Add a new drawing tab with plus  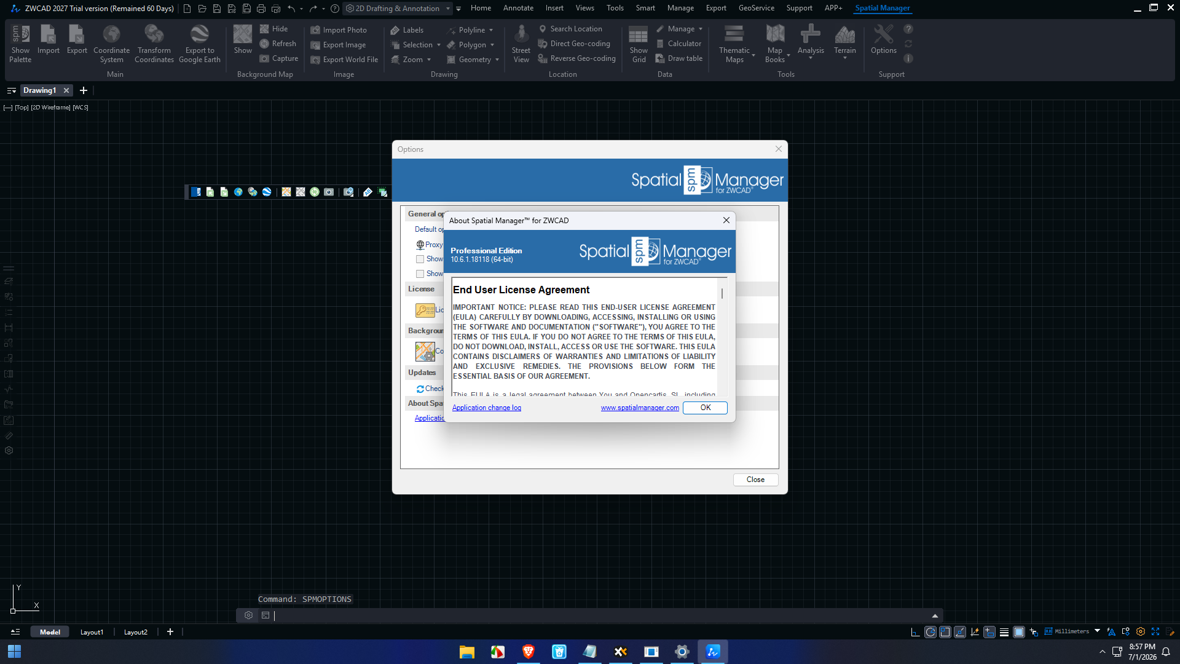(x=84, y=90)
